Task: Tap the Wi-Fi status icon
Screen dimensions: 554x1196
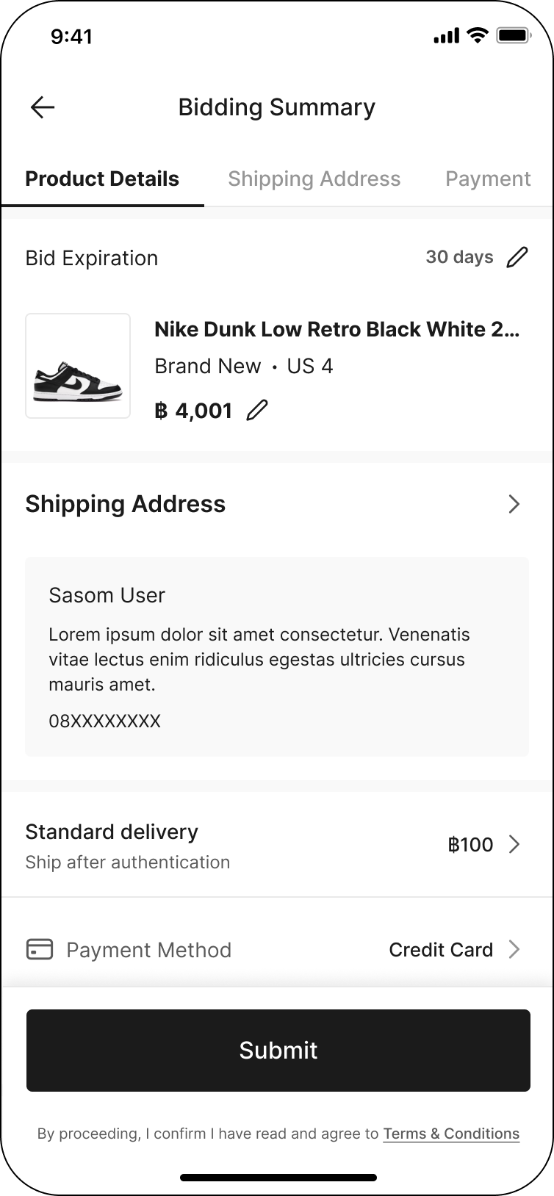Action: pos(478,35)
